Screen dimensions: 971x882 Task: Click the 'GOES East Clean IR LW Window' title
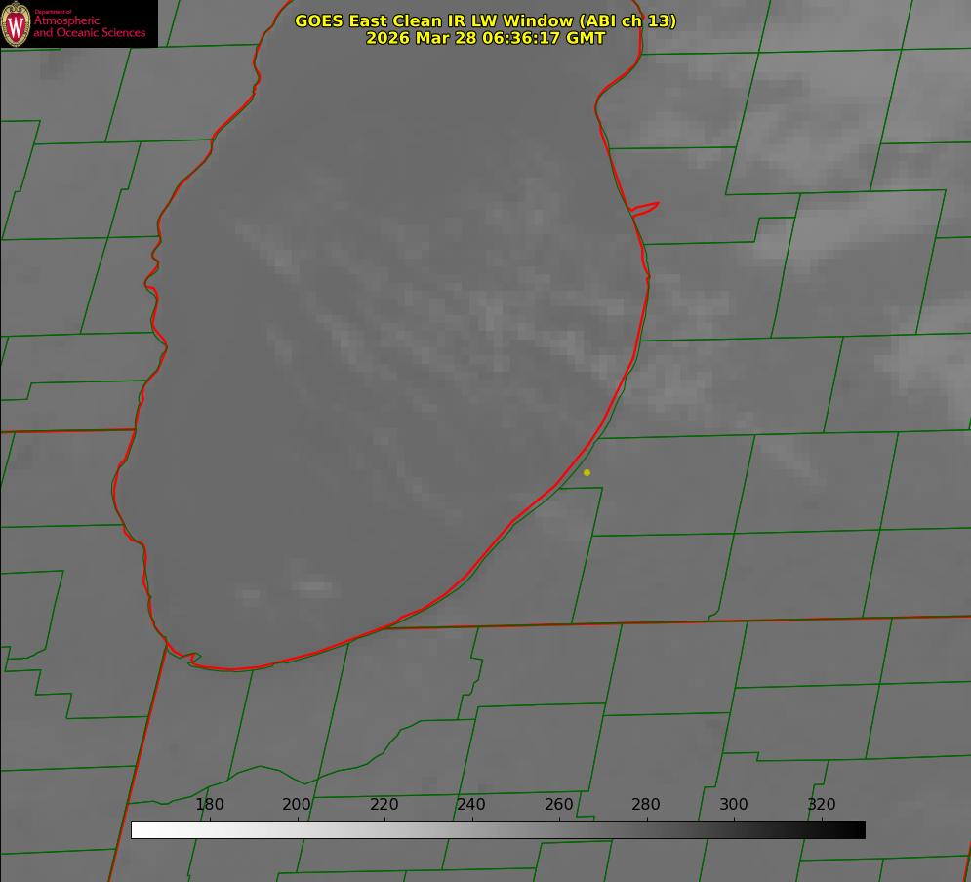click(x=486, y=20)
